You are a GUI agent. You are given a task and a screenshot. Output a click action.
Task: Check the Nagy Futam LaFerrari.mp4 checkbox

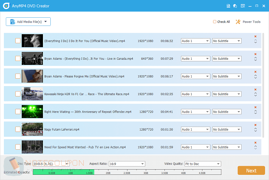[x=18, y=129]
